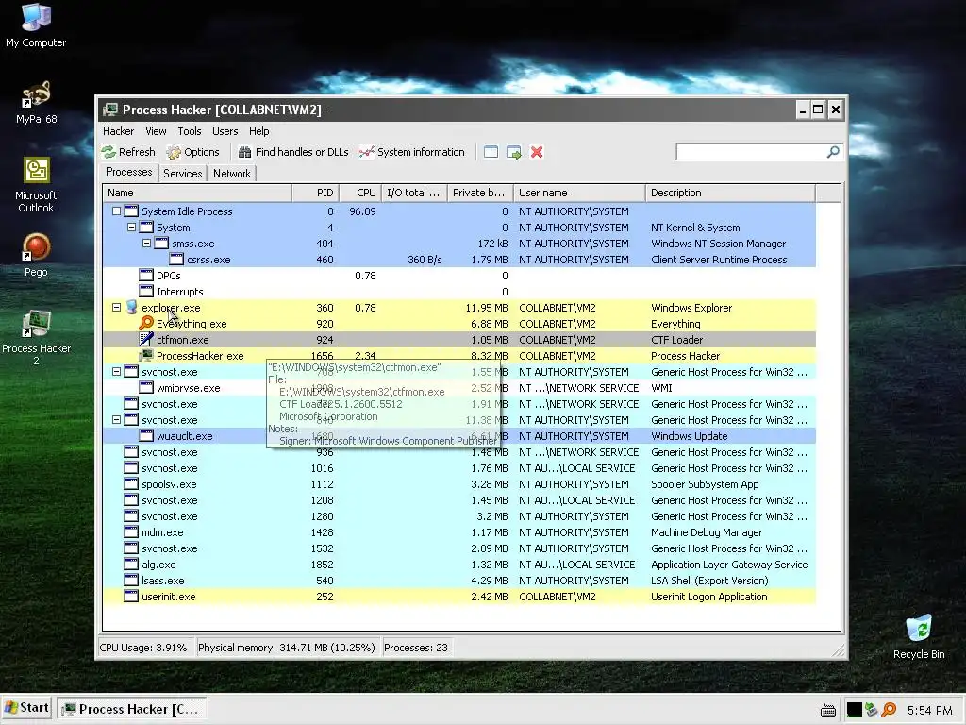Select the mdm.exe process

click(x=459, y=532)
